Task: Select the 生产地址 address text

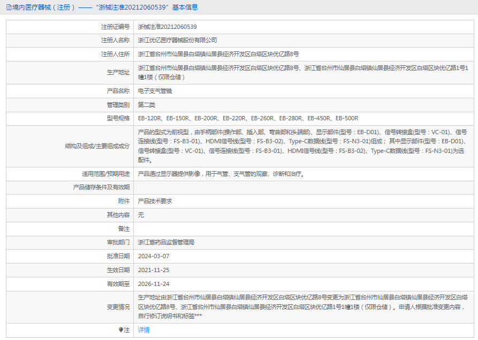Action: coord(303,73)
